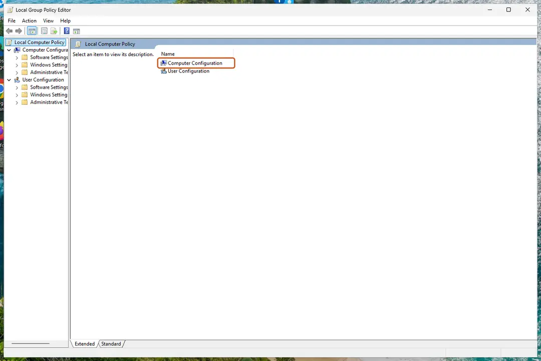Viewport: 541px width, 361px height.
Task: Toggle the Show/Hide Action Pane icon
Action: coord(77,31)
